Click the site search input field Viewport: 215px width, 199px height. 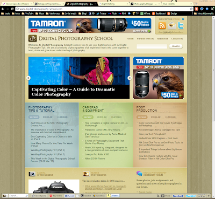click(x=152, y=46)
